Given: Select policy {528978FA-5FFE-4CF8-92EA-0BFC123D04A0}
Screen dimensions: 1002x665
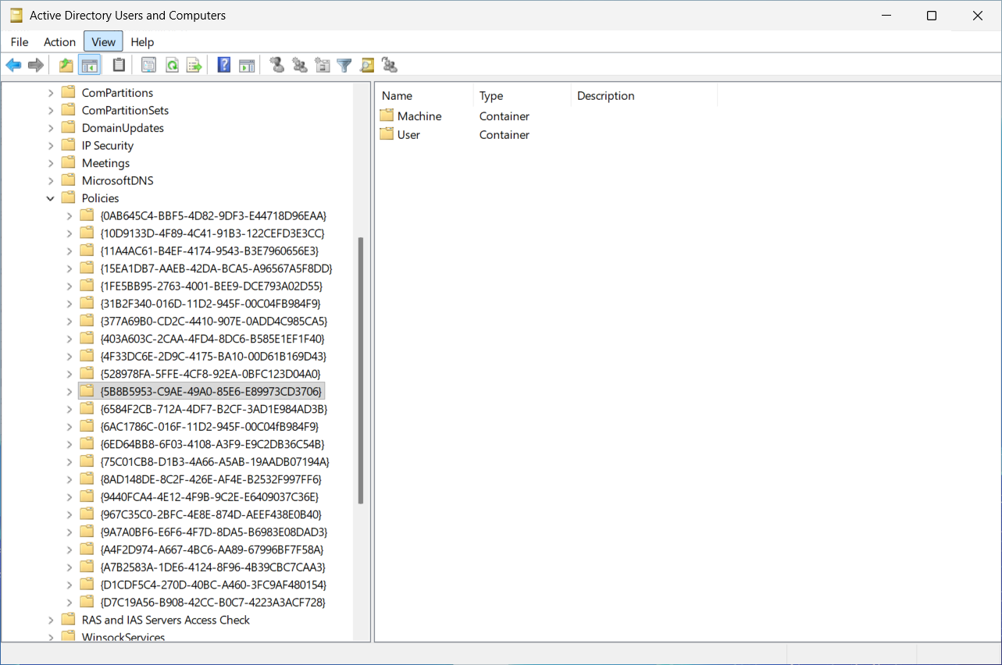Looking at the screenshot, I should [x=211, y=374].
